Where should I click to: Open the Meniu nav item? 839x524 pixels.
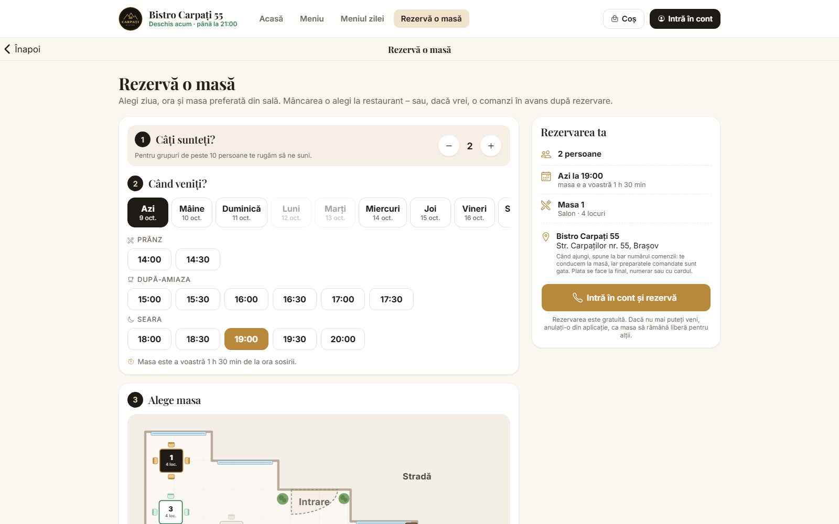312,19
